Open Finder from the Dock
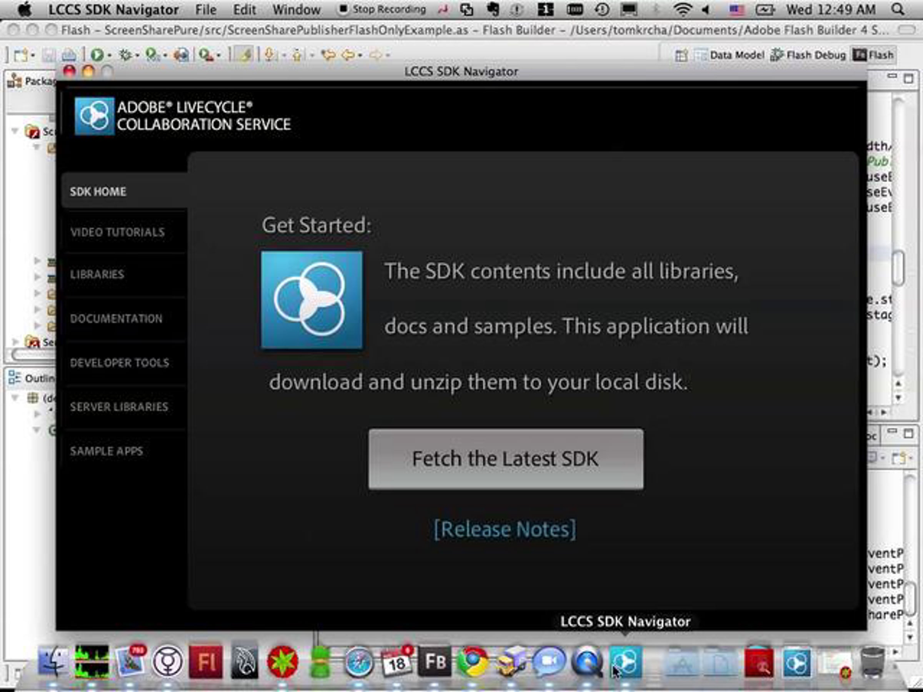Screen dimensions: 923x692 click(x=53, y=662)
